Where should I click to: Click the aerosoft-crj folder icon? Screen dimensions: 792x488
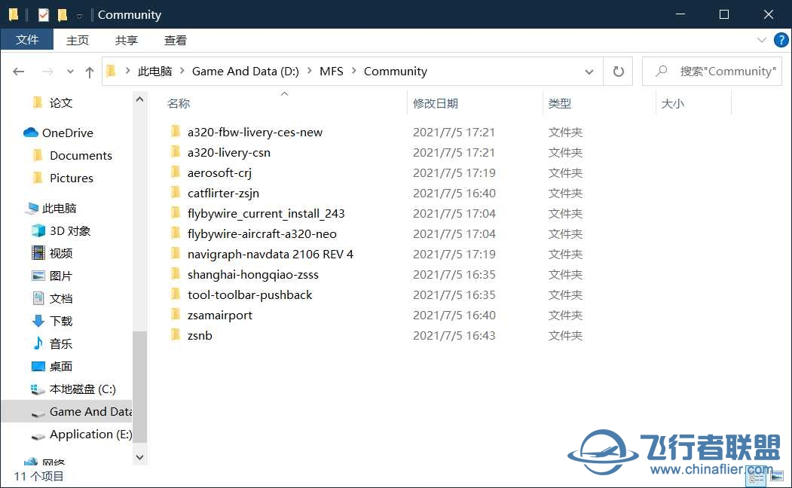(176, 172)
